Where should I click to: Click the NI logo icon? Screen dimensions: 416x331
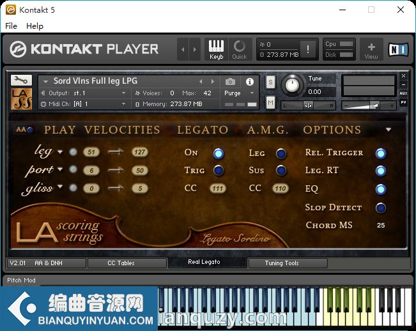click(398, 49)
